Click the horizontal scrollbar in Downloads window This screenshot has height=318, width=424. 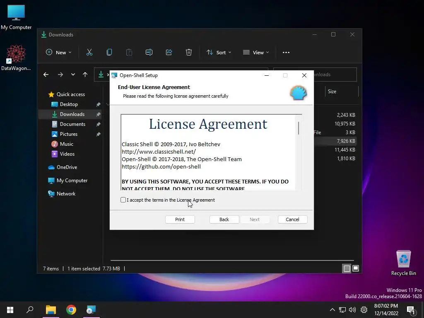(x=232, y=260)
